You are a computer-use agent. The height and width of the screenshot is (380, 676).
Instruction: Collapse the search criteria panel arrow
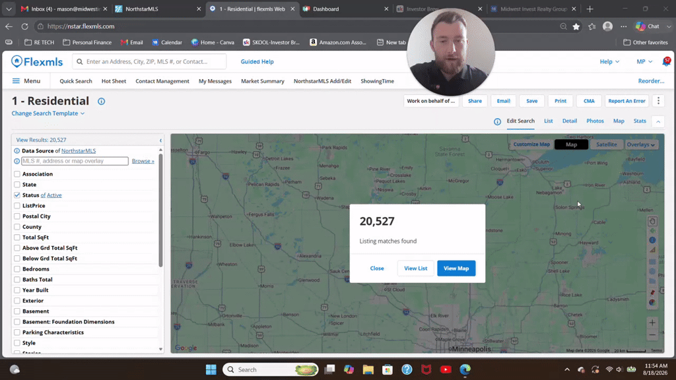pyautogui.click(x=160, y=141)
